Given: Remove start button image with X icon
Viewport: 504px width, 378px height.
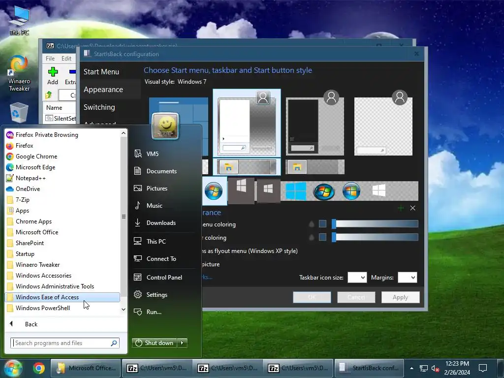Looking at the screenshot, I should click(413, 208).
